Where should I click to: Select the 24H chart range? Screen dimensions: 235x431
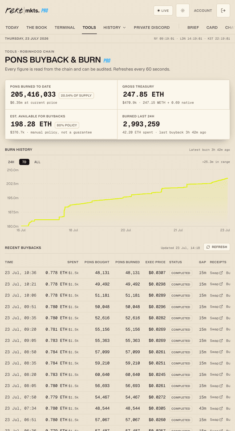pos(11,162)
